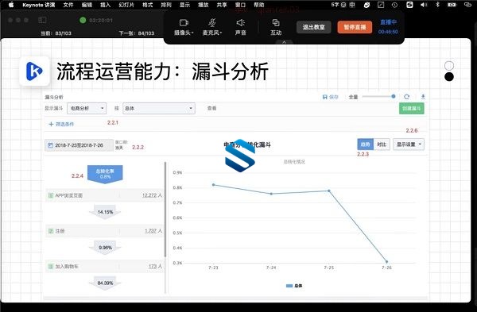This screenshot has width=477, height=312.
Task: Open the date range calendar icon
Action: pos(50,145)
